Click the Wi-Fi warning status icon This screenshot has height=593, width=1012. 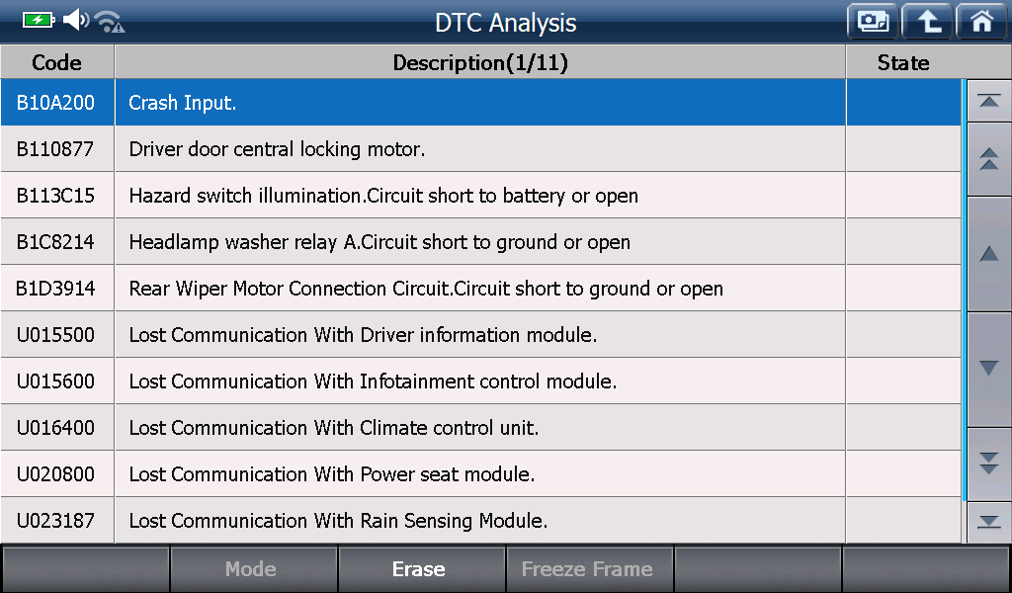coord(110,22)
